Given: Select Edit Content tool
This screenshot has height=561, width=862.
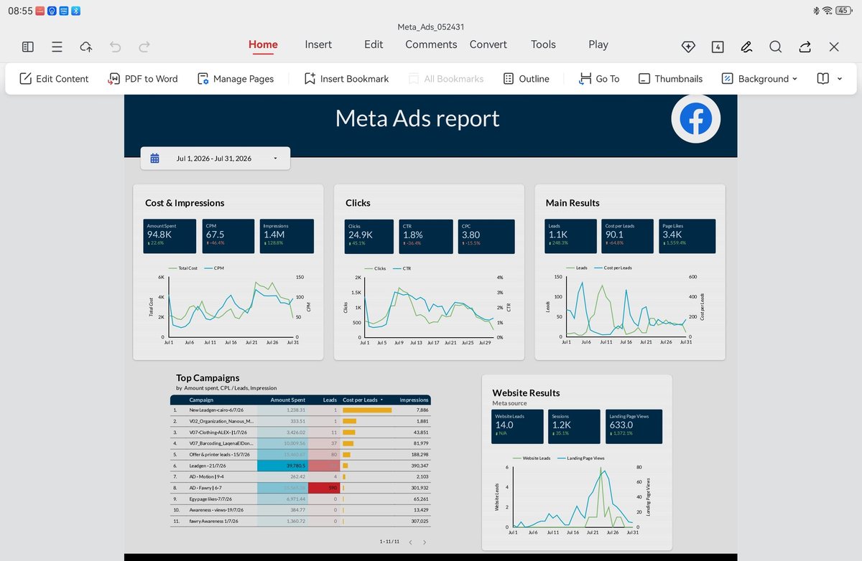Looking at the screenshot, I should tap(54, 79).
